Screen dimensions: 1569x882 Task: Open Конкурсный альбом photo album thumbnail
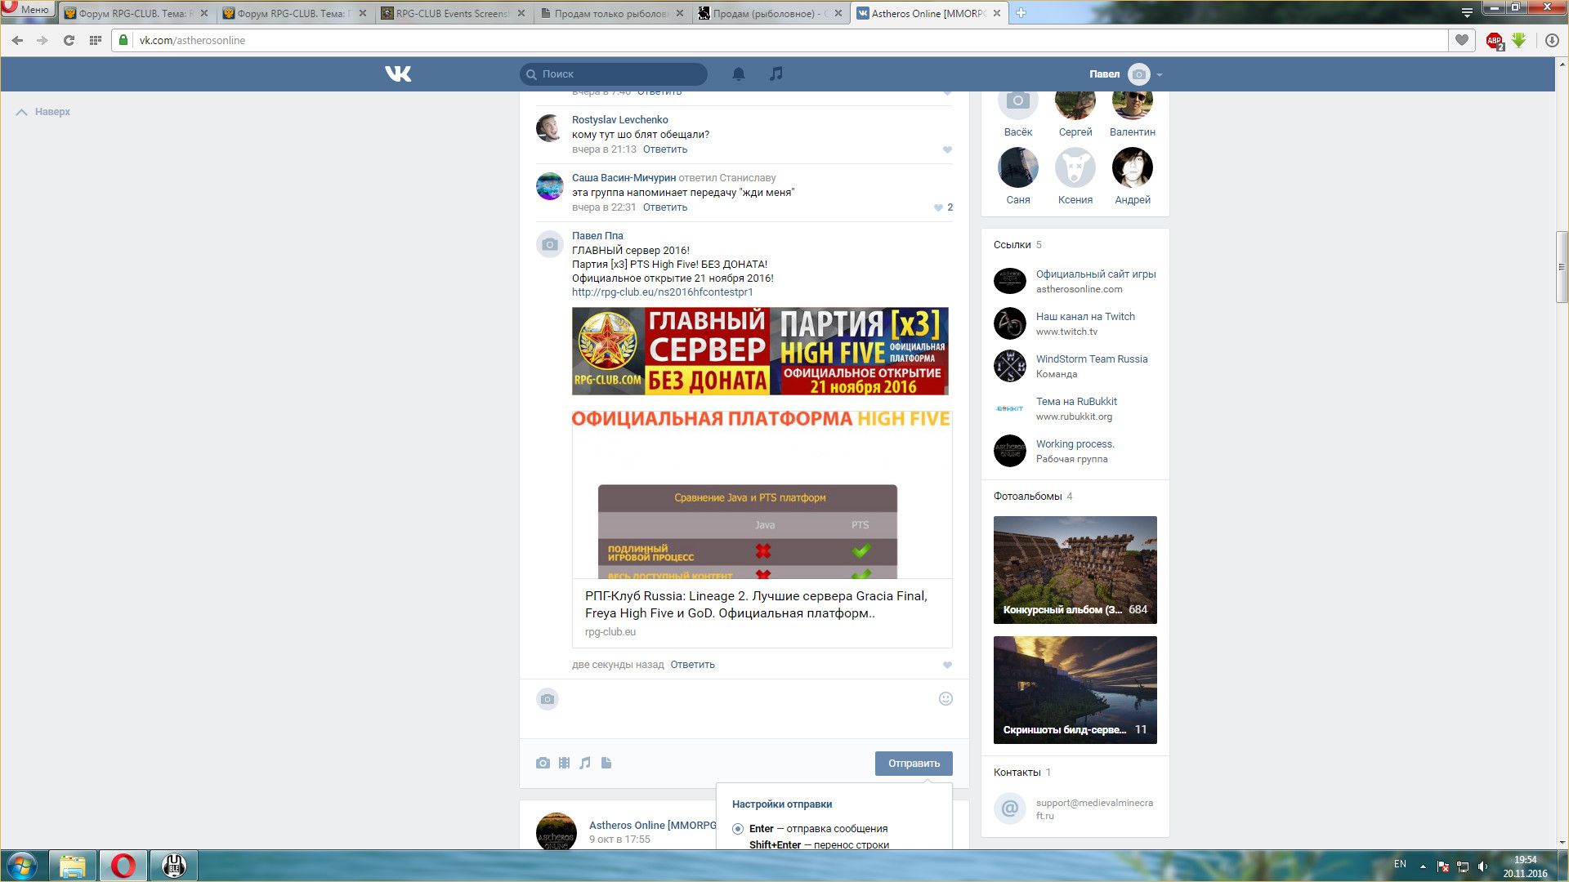[x=1075, y=570]
